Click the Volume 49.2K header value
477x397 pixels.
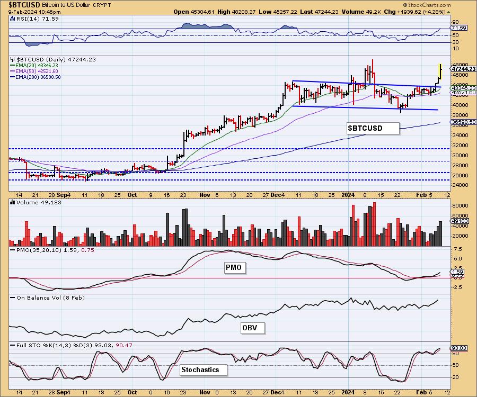[x=361, y=12]
